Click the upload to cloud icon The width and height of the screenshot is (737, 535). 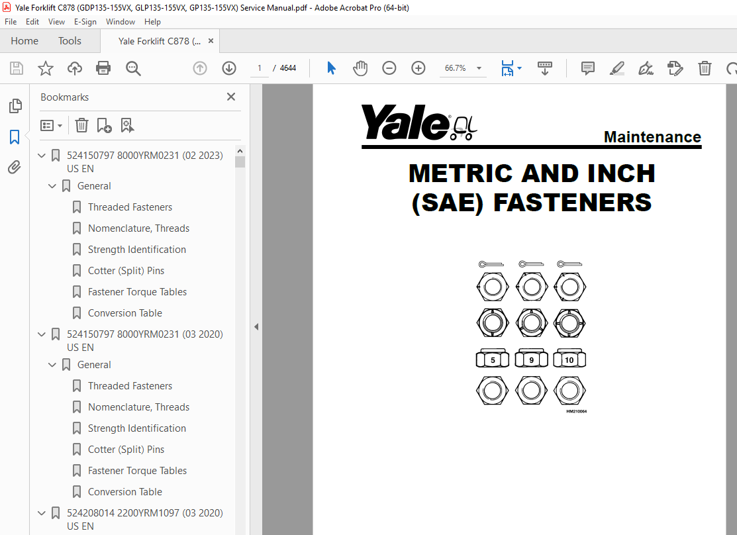[x=75, y=68]
